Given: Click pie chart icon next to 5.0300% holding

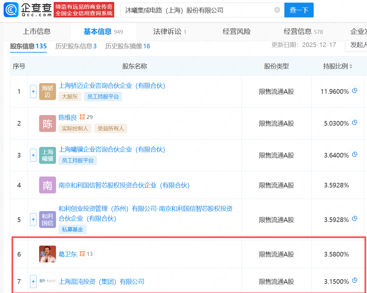Looking at the screenshot, I should click(354, 122).
